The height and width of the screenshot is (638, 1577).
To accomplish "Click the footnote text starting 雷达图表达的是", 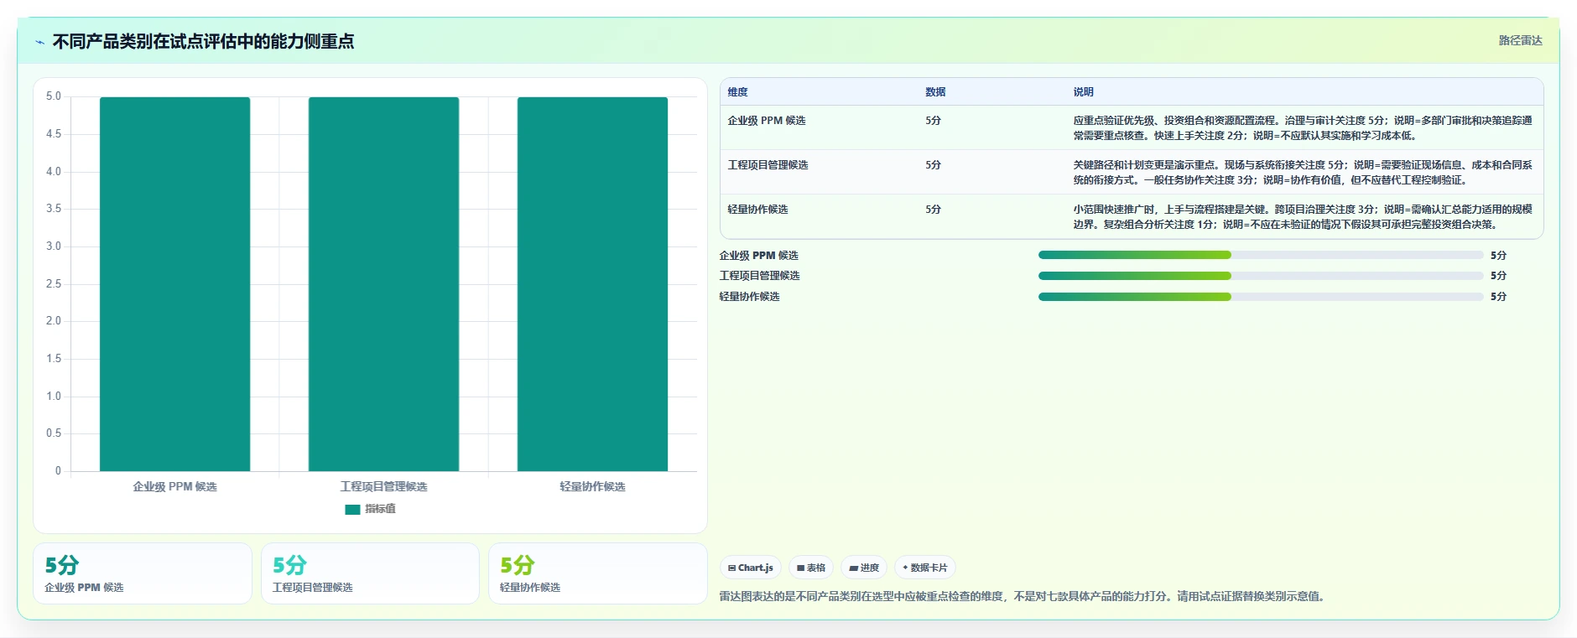I will point(1022,597).
